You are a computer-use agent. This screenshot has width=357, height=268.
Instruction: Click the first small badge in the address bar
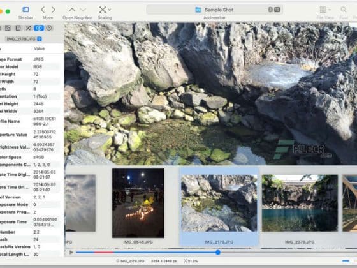click(270, 10)
